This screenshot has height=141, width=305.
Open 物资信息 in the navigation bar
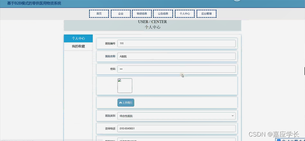coord(142,14)
